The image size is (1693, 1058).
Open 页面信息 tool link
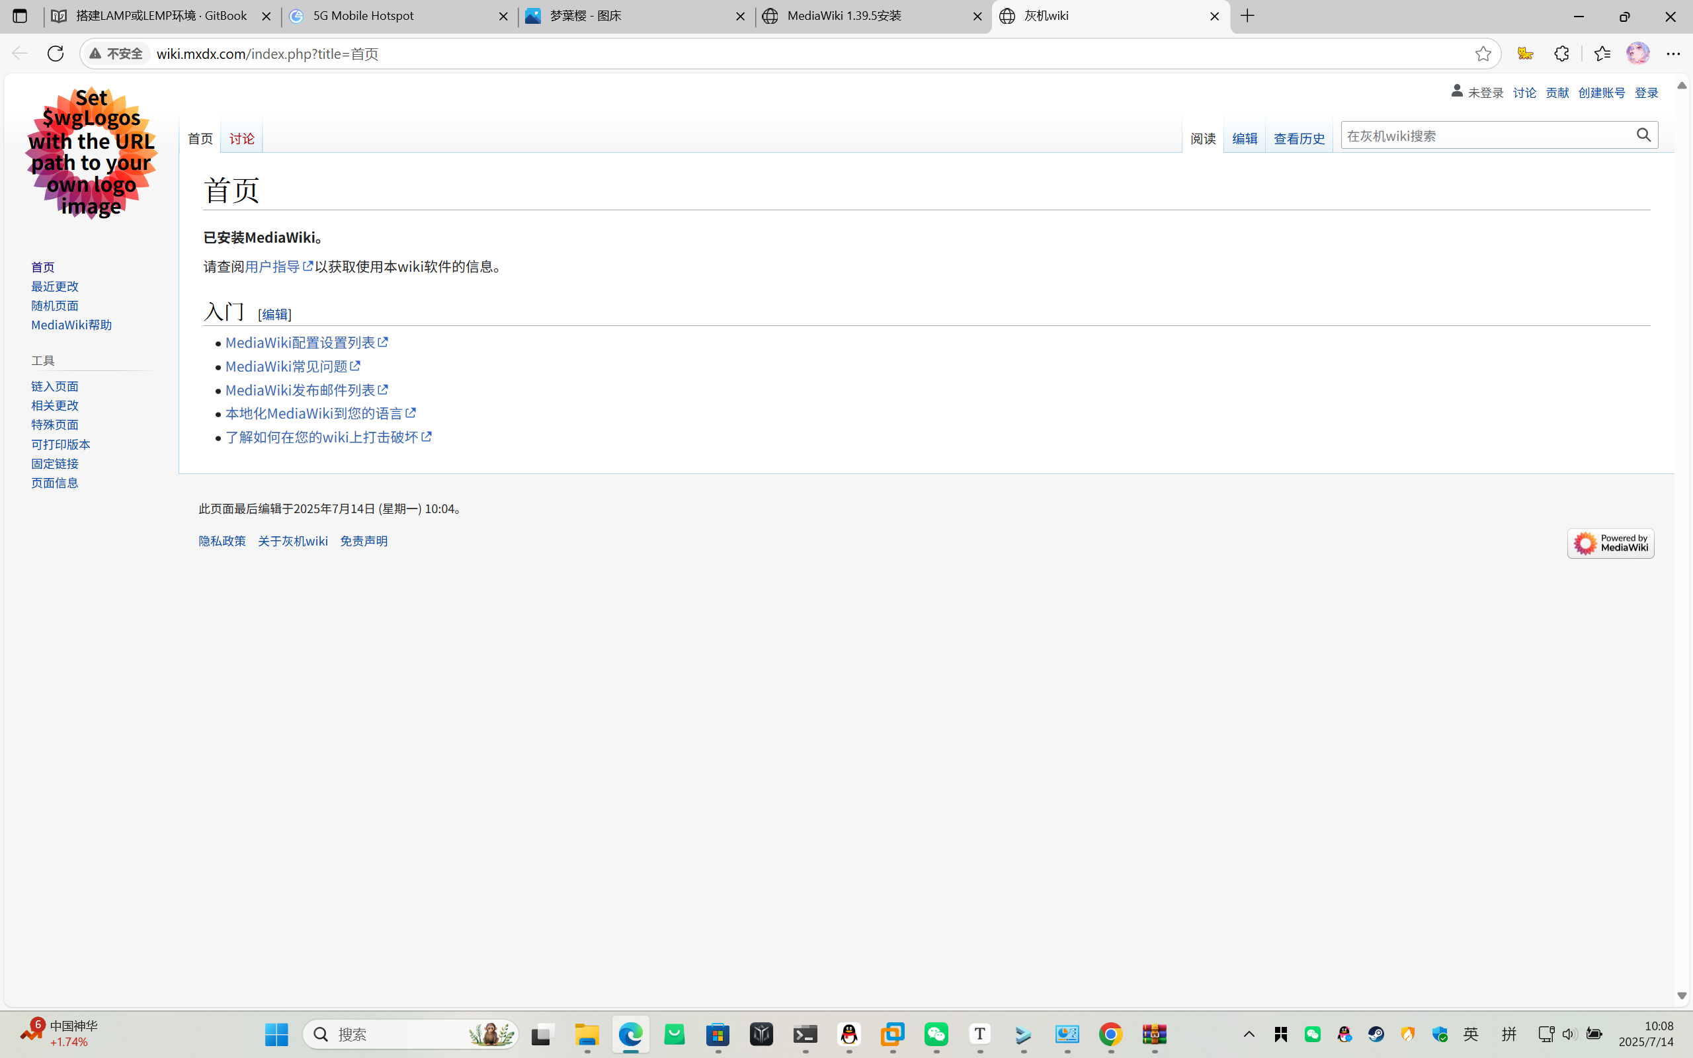click(x=55, y=483)
